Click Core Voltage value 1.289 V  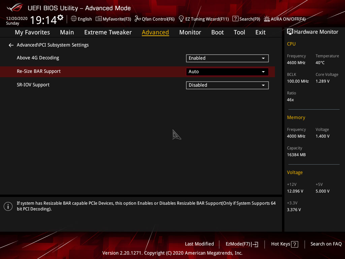pos(322,81)
